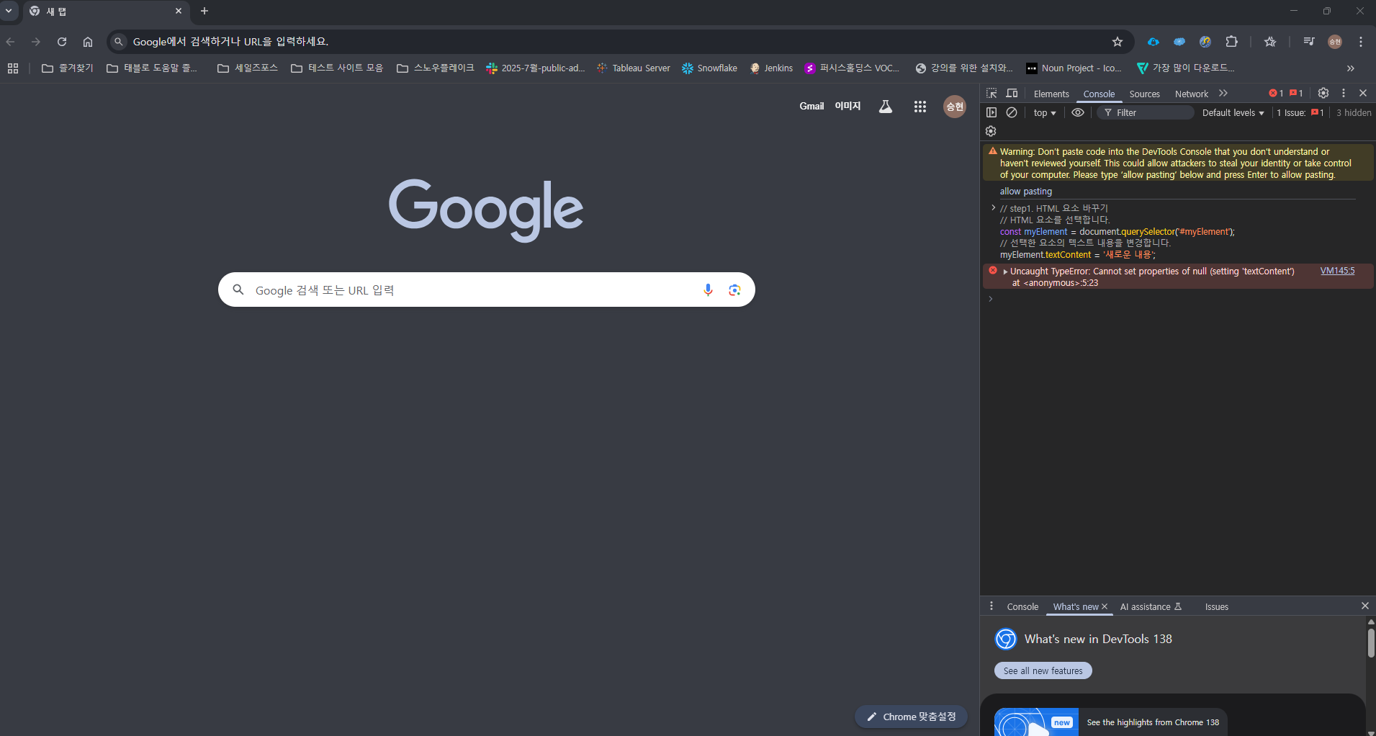
Task: Start voice search with the microphone icon
Action: (x=709, y=290)
